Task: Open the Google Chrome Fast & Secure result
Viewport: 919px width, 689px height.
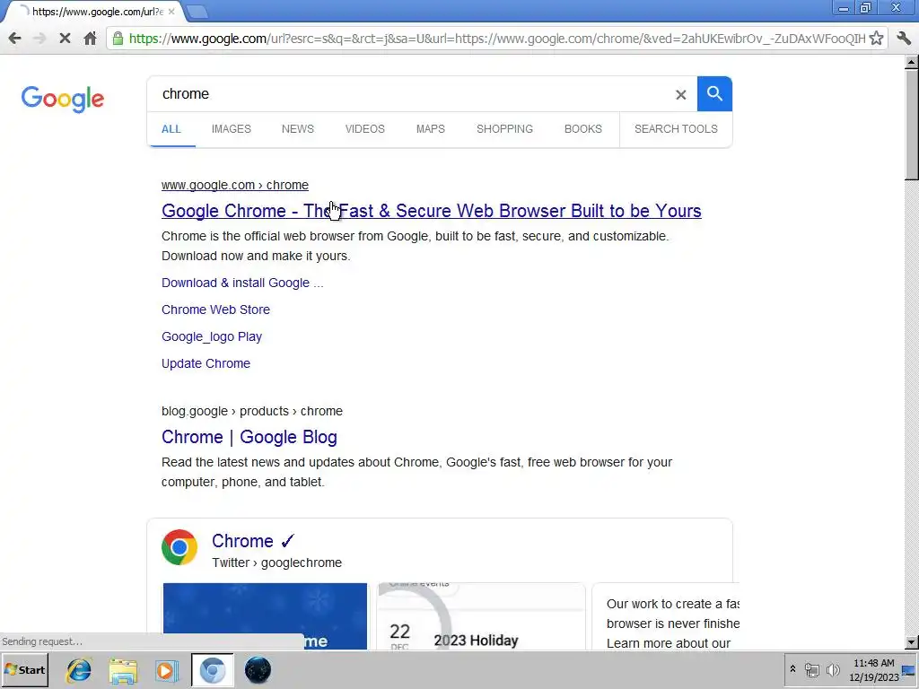Action: [432, 211]
